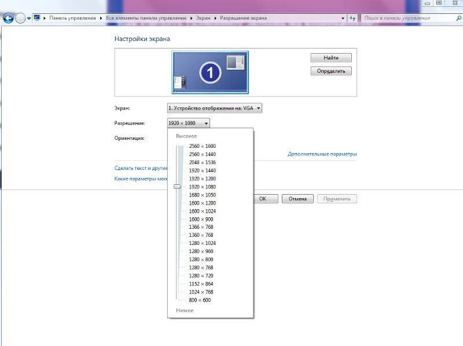Open the recent pages dropdown arrow

tap(29, 18)
